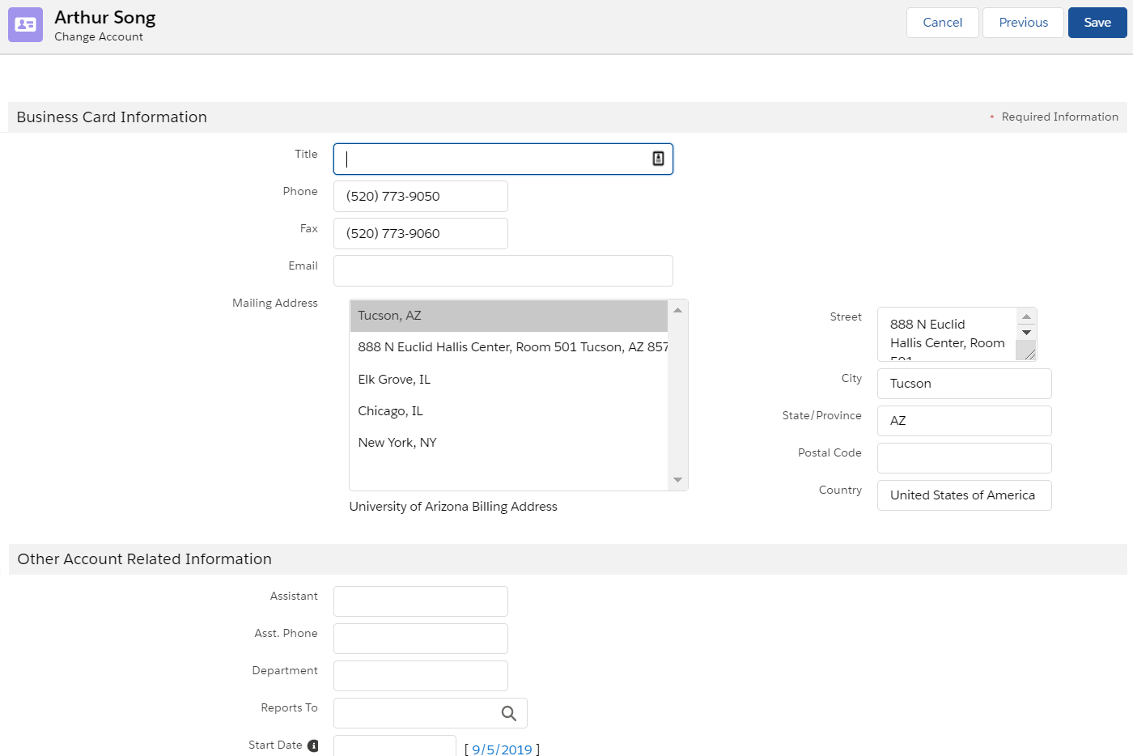1133x756 pixels.
Task: Click the Phone field showing (520) 773-9050
Action: [x=420, y=196]
